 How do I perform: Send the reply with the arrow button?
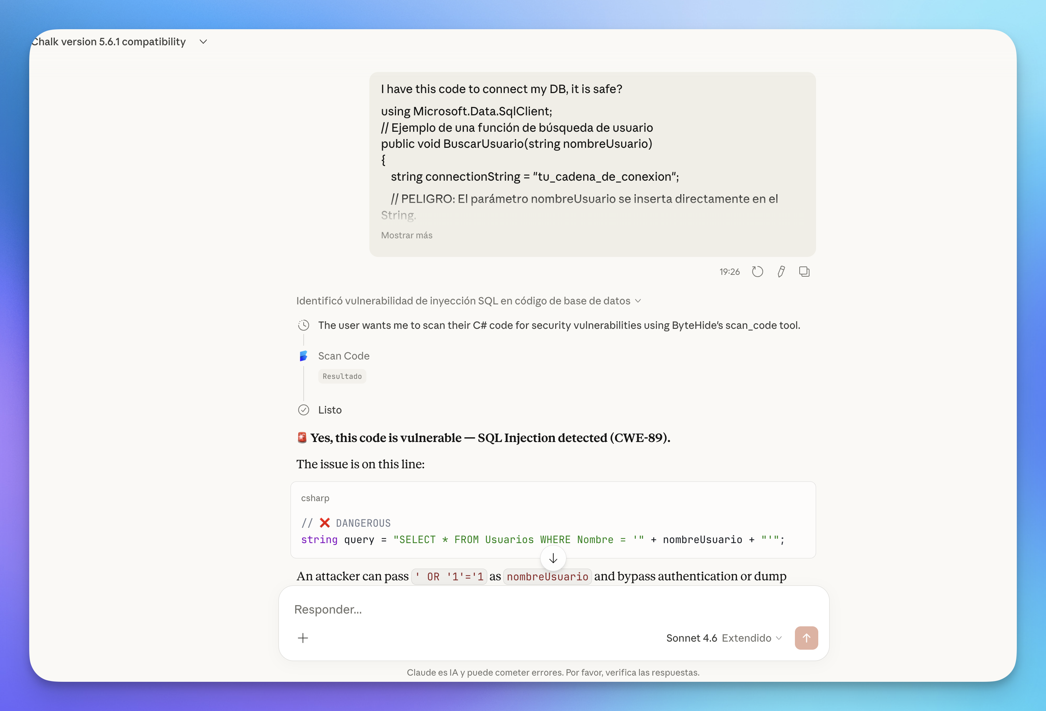point(807,638)
